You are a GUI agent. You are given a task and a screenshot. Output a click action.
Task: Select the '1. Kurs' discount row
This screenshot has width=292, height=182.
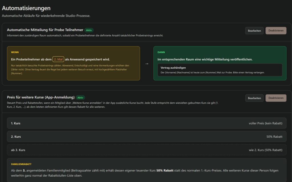[x=147, y=123]
